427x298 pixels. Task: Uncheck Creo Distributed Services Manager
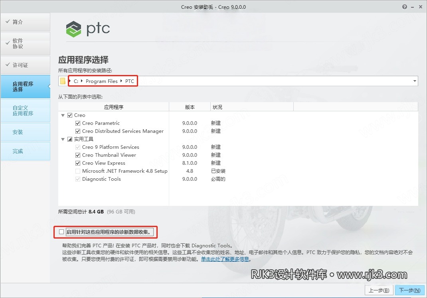tap(78, 131)
